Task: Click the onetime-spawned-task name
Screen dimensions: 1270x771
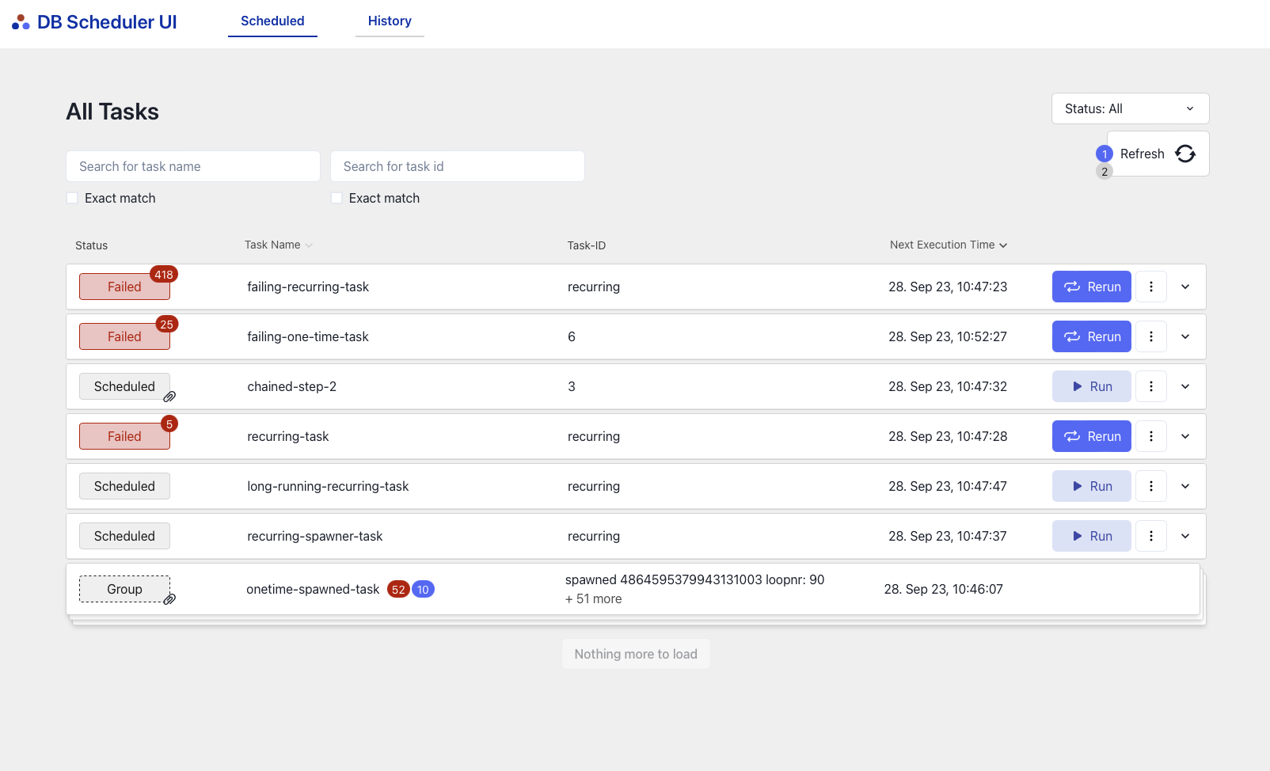Action: pos(313,589)
